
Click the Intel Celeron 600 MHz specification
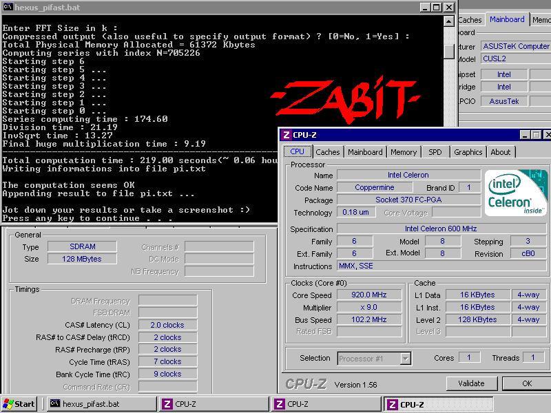point(441,229)
